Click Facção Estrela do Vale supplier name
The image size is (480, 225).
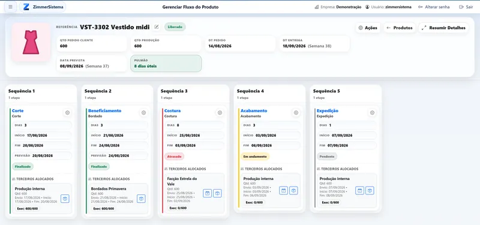point(182,181)
